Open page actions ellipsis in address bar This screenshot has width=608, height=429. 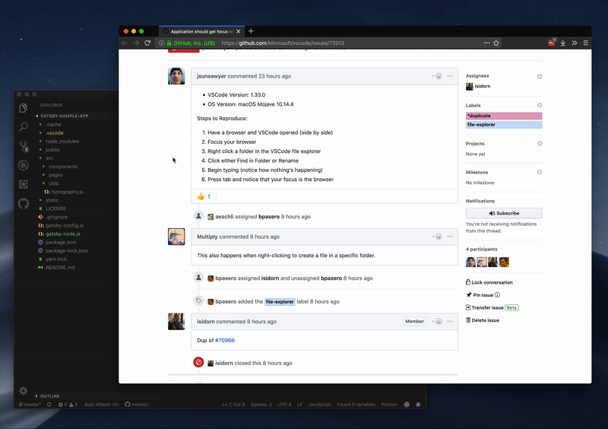(x=486, y=43)
